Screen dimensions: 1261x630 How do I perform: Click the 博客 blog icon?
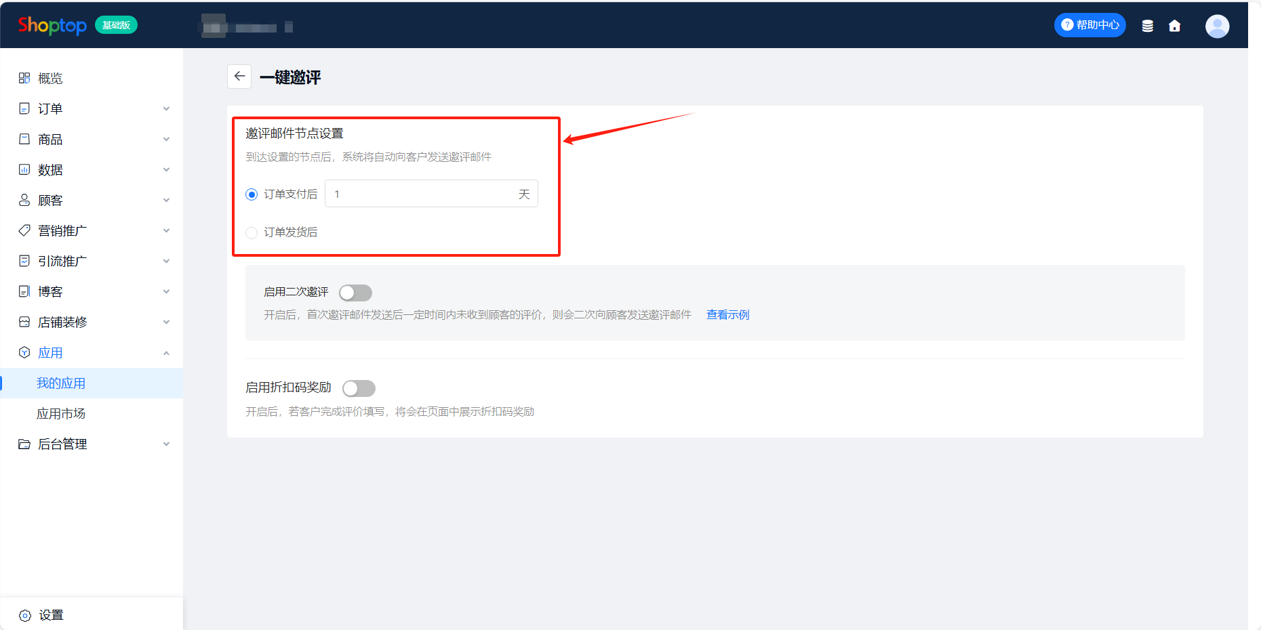[x=24, y=291]
